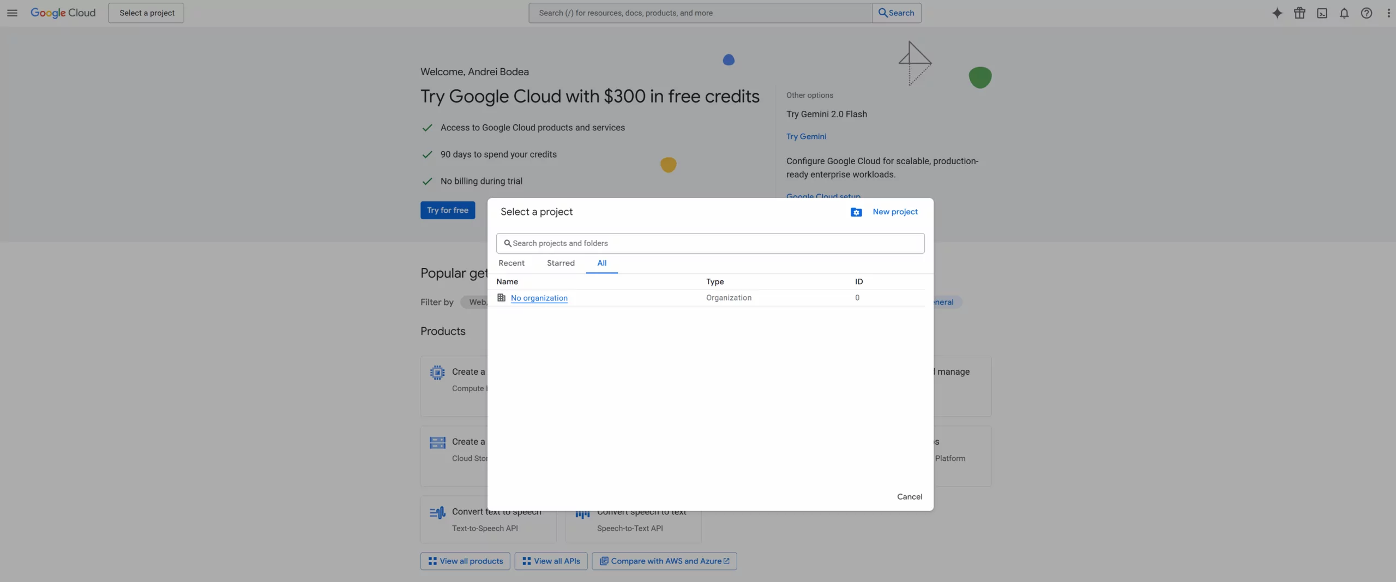Open the help question mark icon
Viewport: 1396px width, 582px height.
(1366, 13)
